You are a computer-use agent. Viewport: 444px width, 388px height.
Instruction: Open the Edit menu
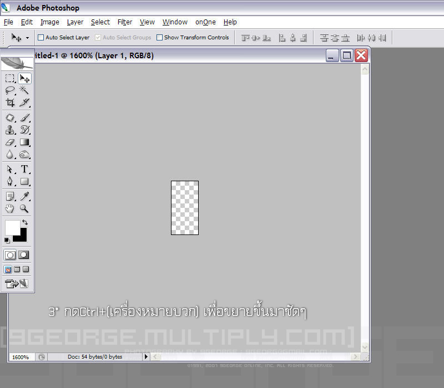click(x=27, y=22)
